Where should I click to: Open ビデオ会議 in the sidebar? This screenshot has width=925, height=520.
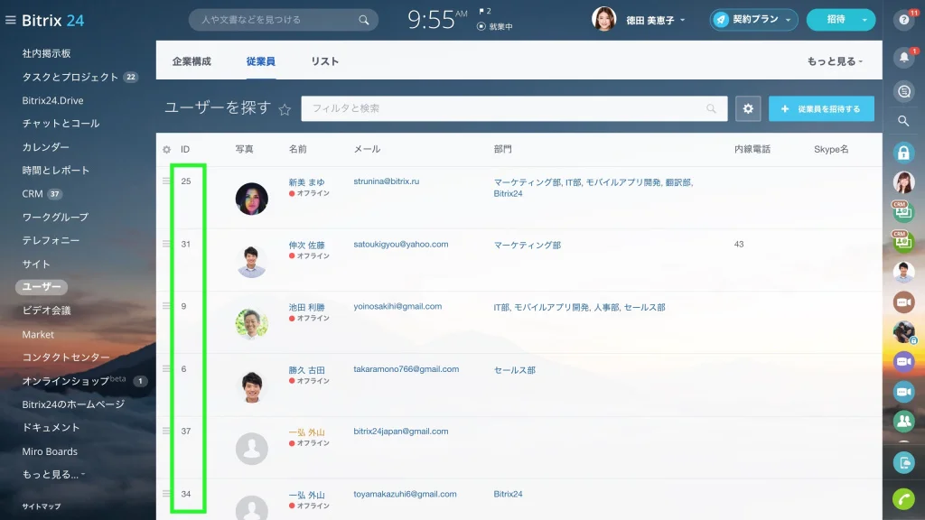(x=47, y=311)
